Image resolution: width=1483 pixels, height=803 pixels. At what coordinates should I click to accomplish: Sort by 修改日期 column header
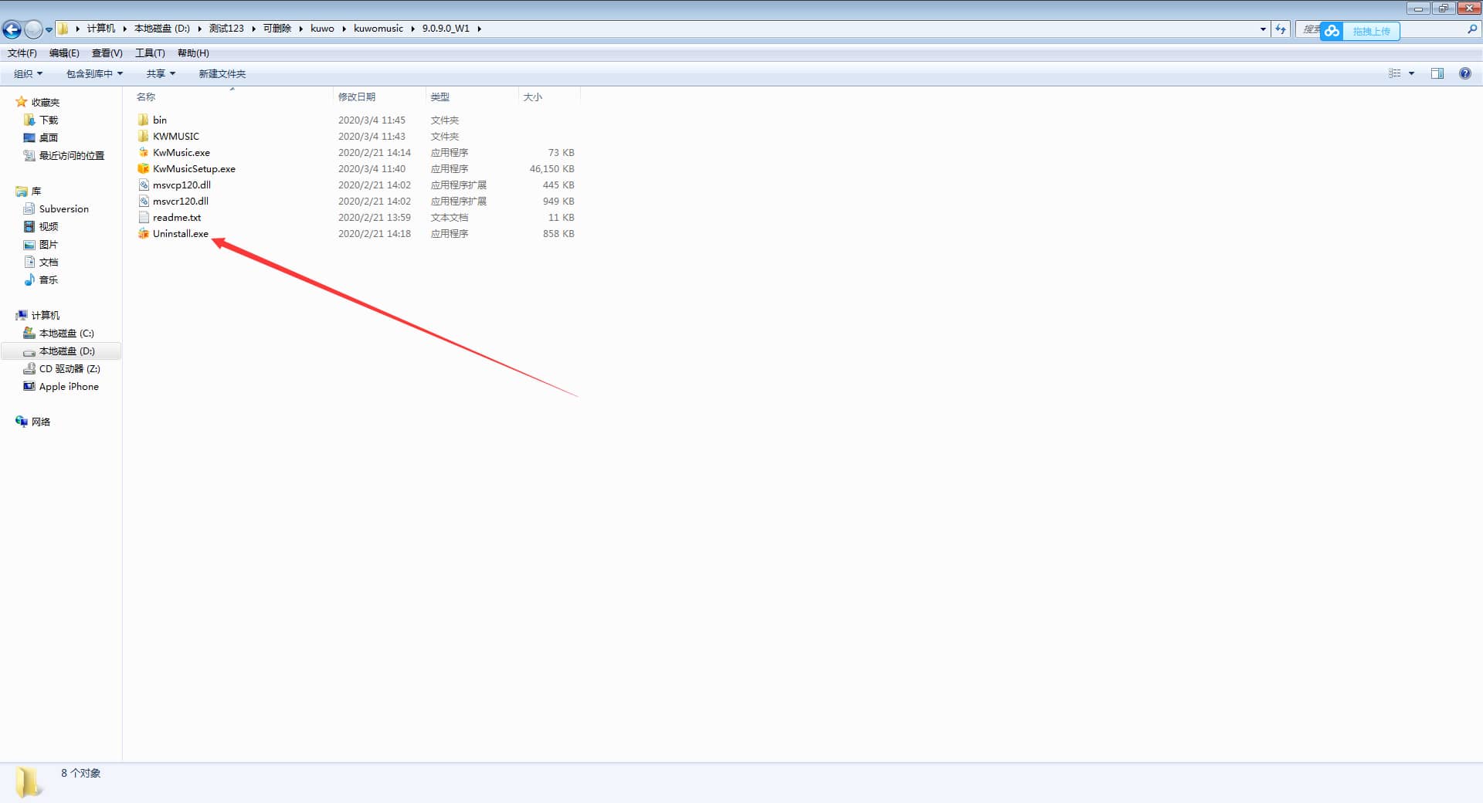coord(357,97)
